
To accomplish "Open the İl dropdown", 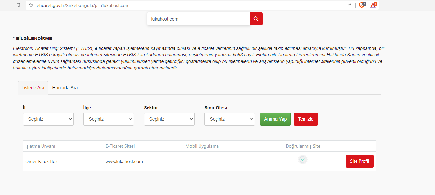I will pyautogui.click(x=48, y=119).
